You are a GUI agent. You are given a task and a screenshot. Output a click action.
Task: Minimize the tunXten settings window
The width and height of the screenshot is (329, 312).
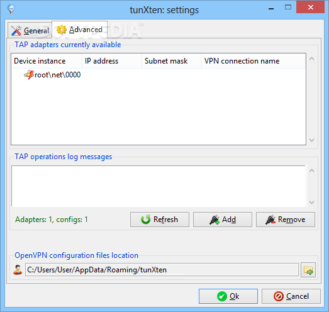point(271,9)
